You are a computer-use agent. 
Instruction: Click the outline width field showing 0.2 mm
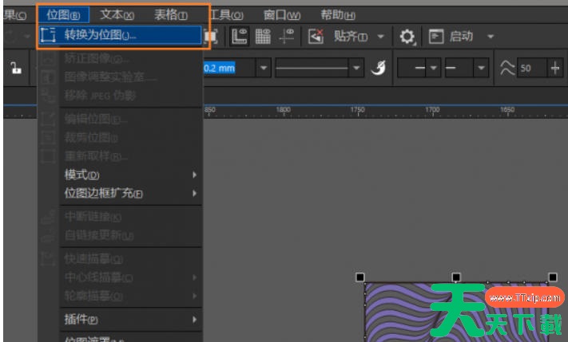pyautogui.click(x=229, y=68)
